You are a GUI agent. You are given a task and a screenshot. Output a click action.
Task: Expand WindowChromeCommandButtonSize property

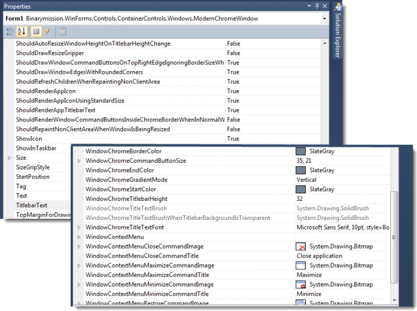[79, 161]
